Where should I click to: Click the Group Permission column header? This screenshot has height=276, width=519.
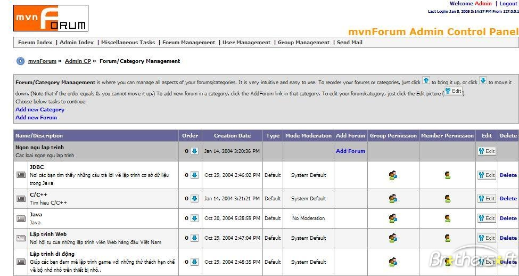point(393,135)
